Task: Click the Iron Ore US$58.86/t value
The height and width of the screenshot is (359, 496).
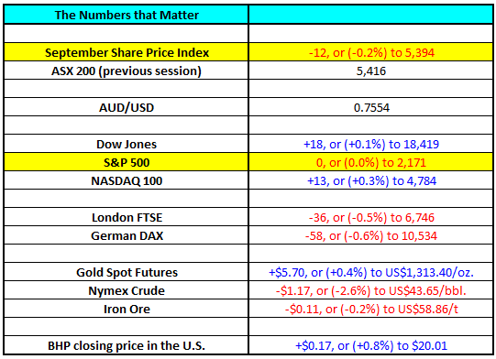Action: tap(371, 309)
